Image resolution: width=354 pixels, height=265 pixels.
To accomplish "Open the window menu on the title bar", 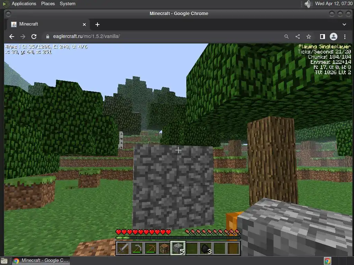I will click(8, 14).
